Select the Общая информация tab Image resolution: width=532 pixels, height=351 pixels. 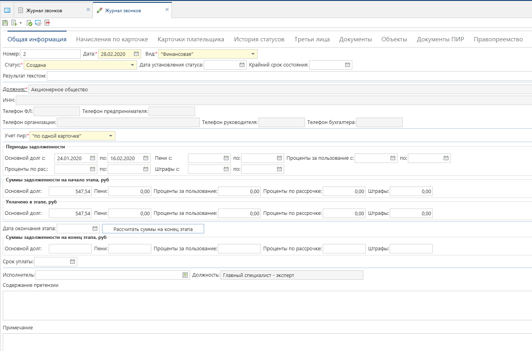(x=37, y=39)
